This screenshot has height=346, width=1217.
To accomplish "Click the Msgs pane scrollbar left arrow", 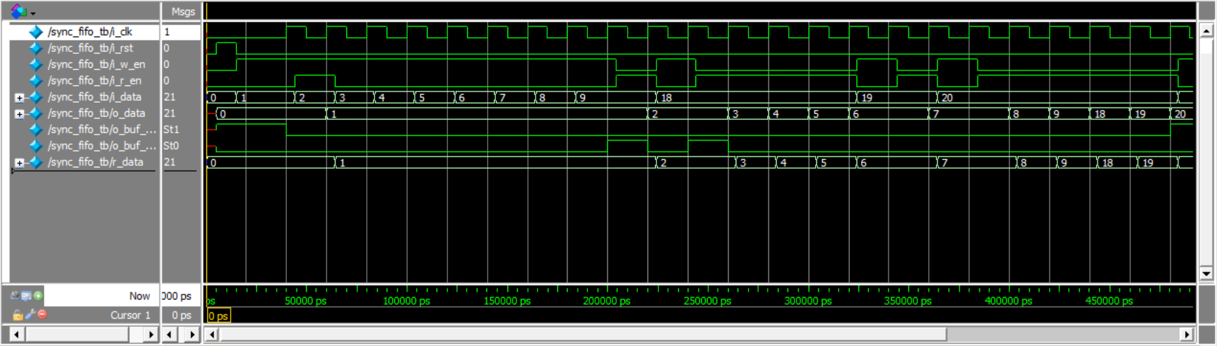I will pyautogui.click(x=169, y=335).
